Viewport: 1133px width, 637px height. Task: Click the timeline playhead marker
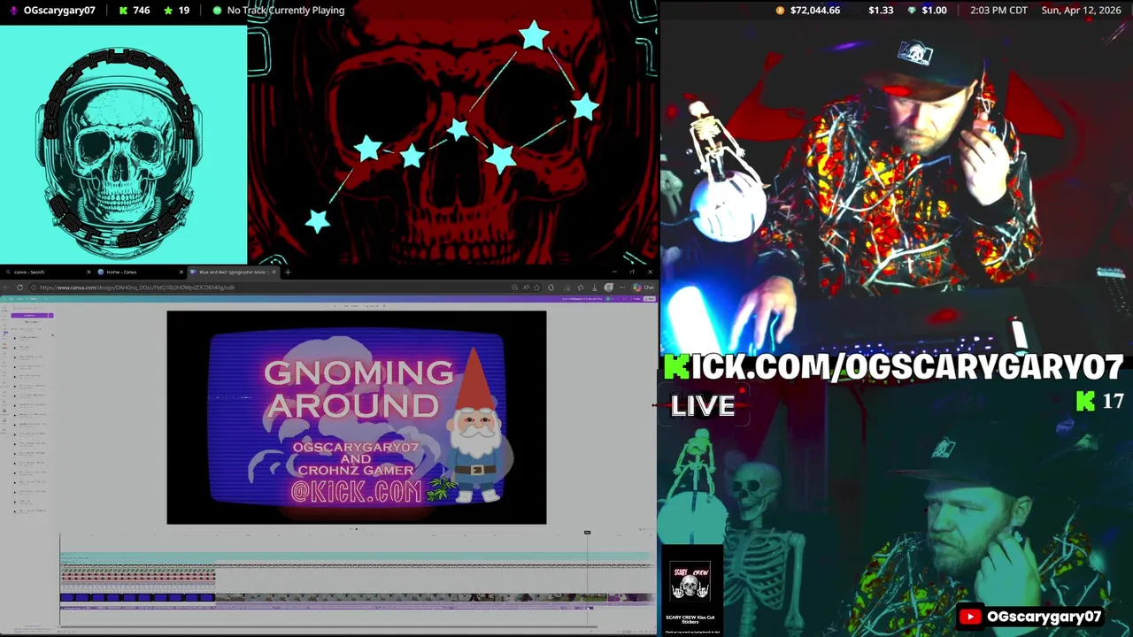[587, 533]
